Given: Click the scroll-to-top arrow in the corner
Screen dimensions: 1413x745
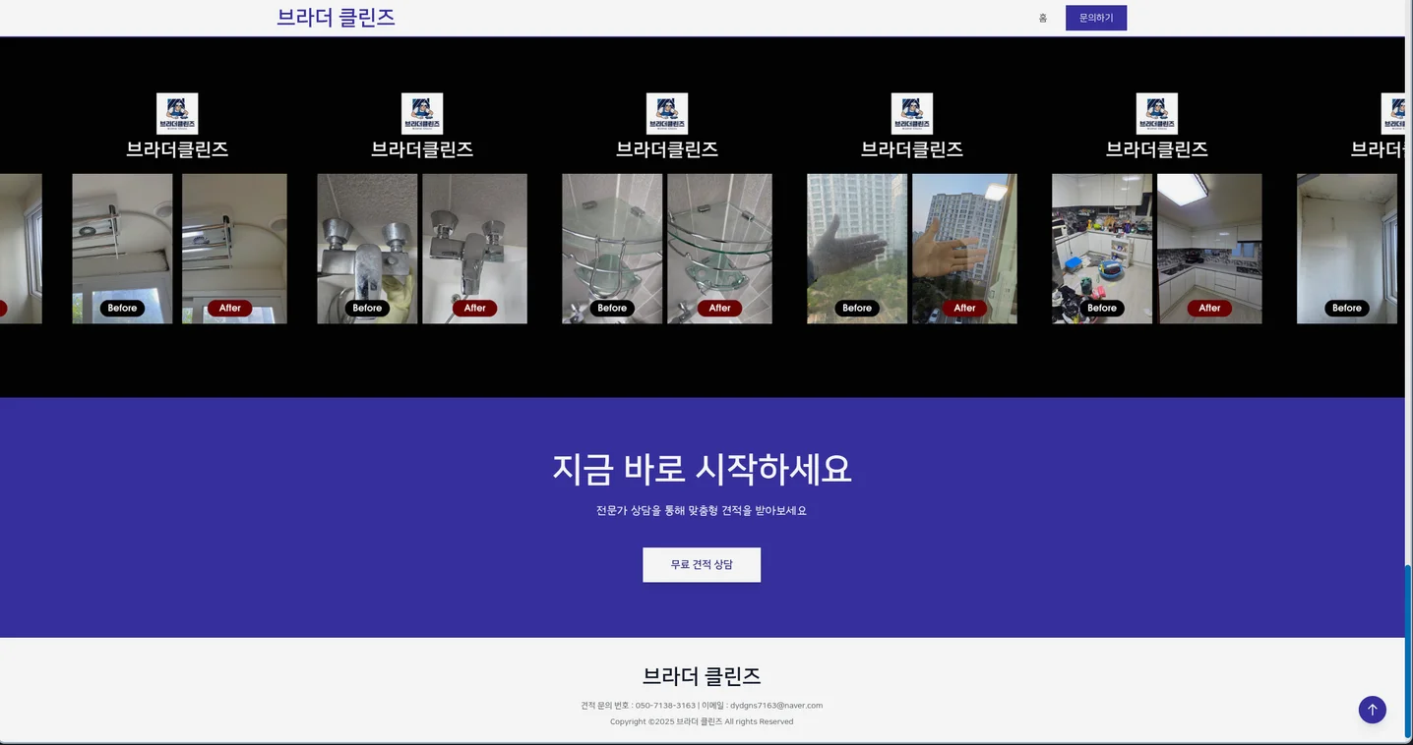Looking at the screenshot, I should point(1372,710).
